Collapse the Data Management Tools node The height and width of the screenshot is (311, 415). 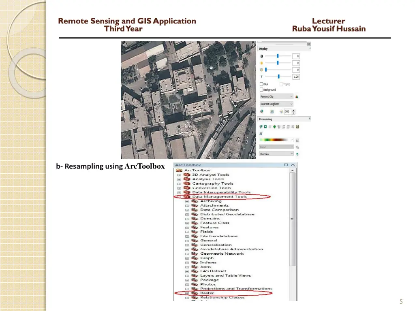(179, 197)
